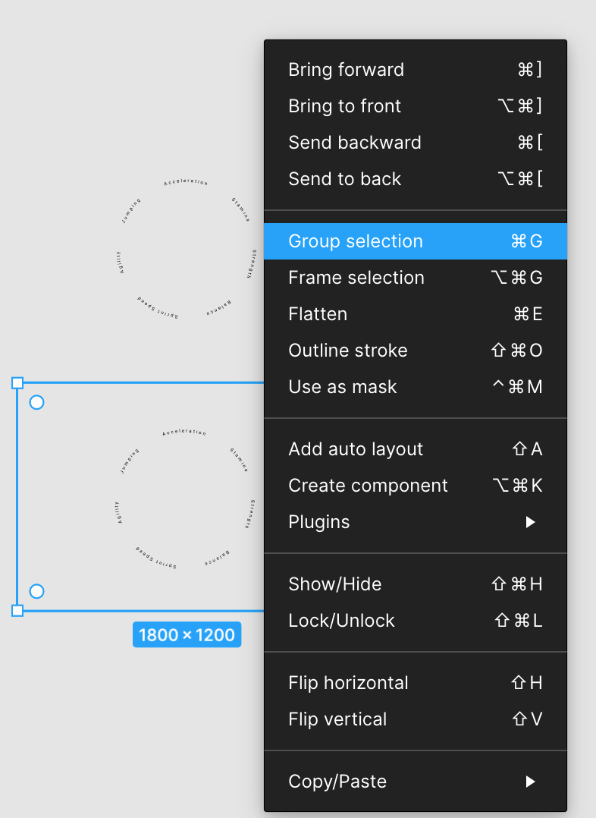Expand the Plugins submenu arrow
Image resolution: width=596 pixels, height=818 pixels.
point(531,522)
